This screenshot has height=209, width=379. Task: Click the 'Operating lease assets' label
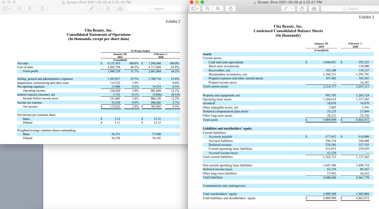[x=217, y=99]
